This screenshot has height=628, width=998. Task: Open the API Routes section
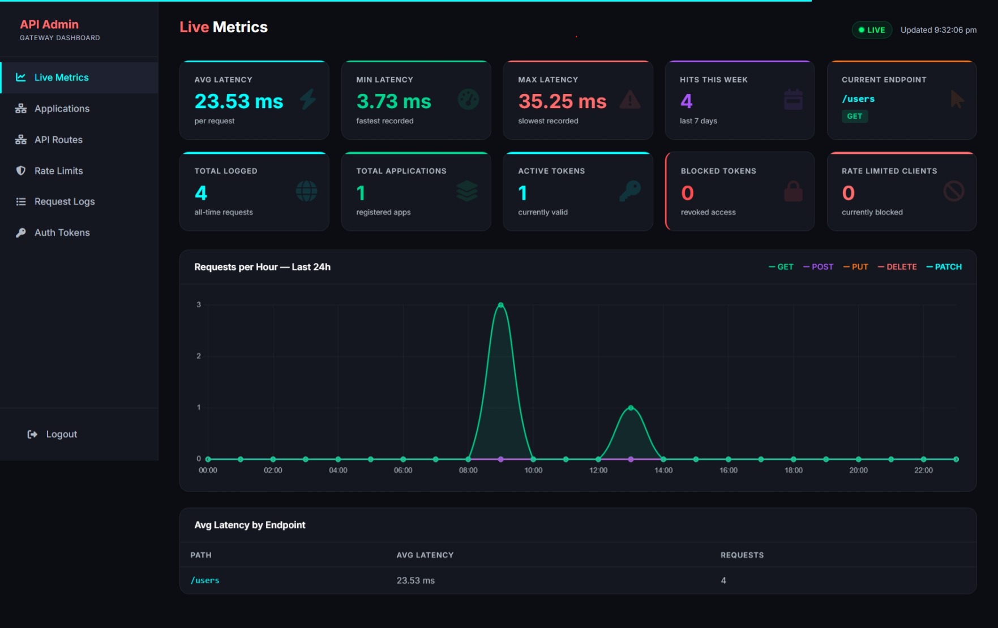coord(79,140)
